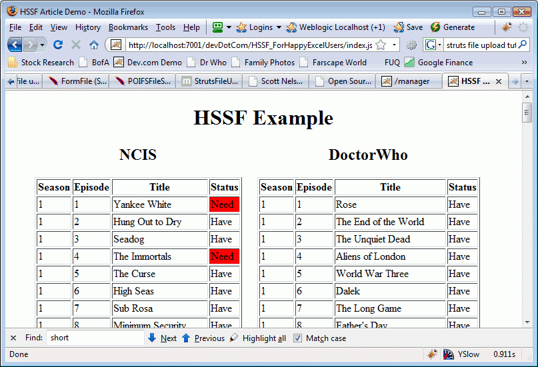Click into the Find text field
The width and height of the screenshot is (538, 367).
point(95,338)
